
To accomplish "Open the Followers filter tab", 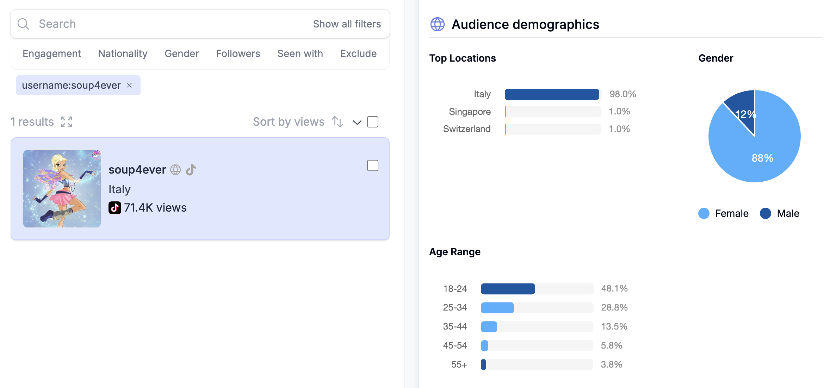I will click(238, 54).
